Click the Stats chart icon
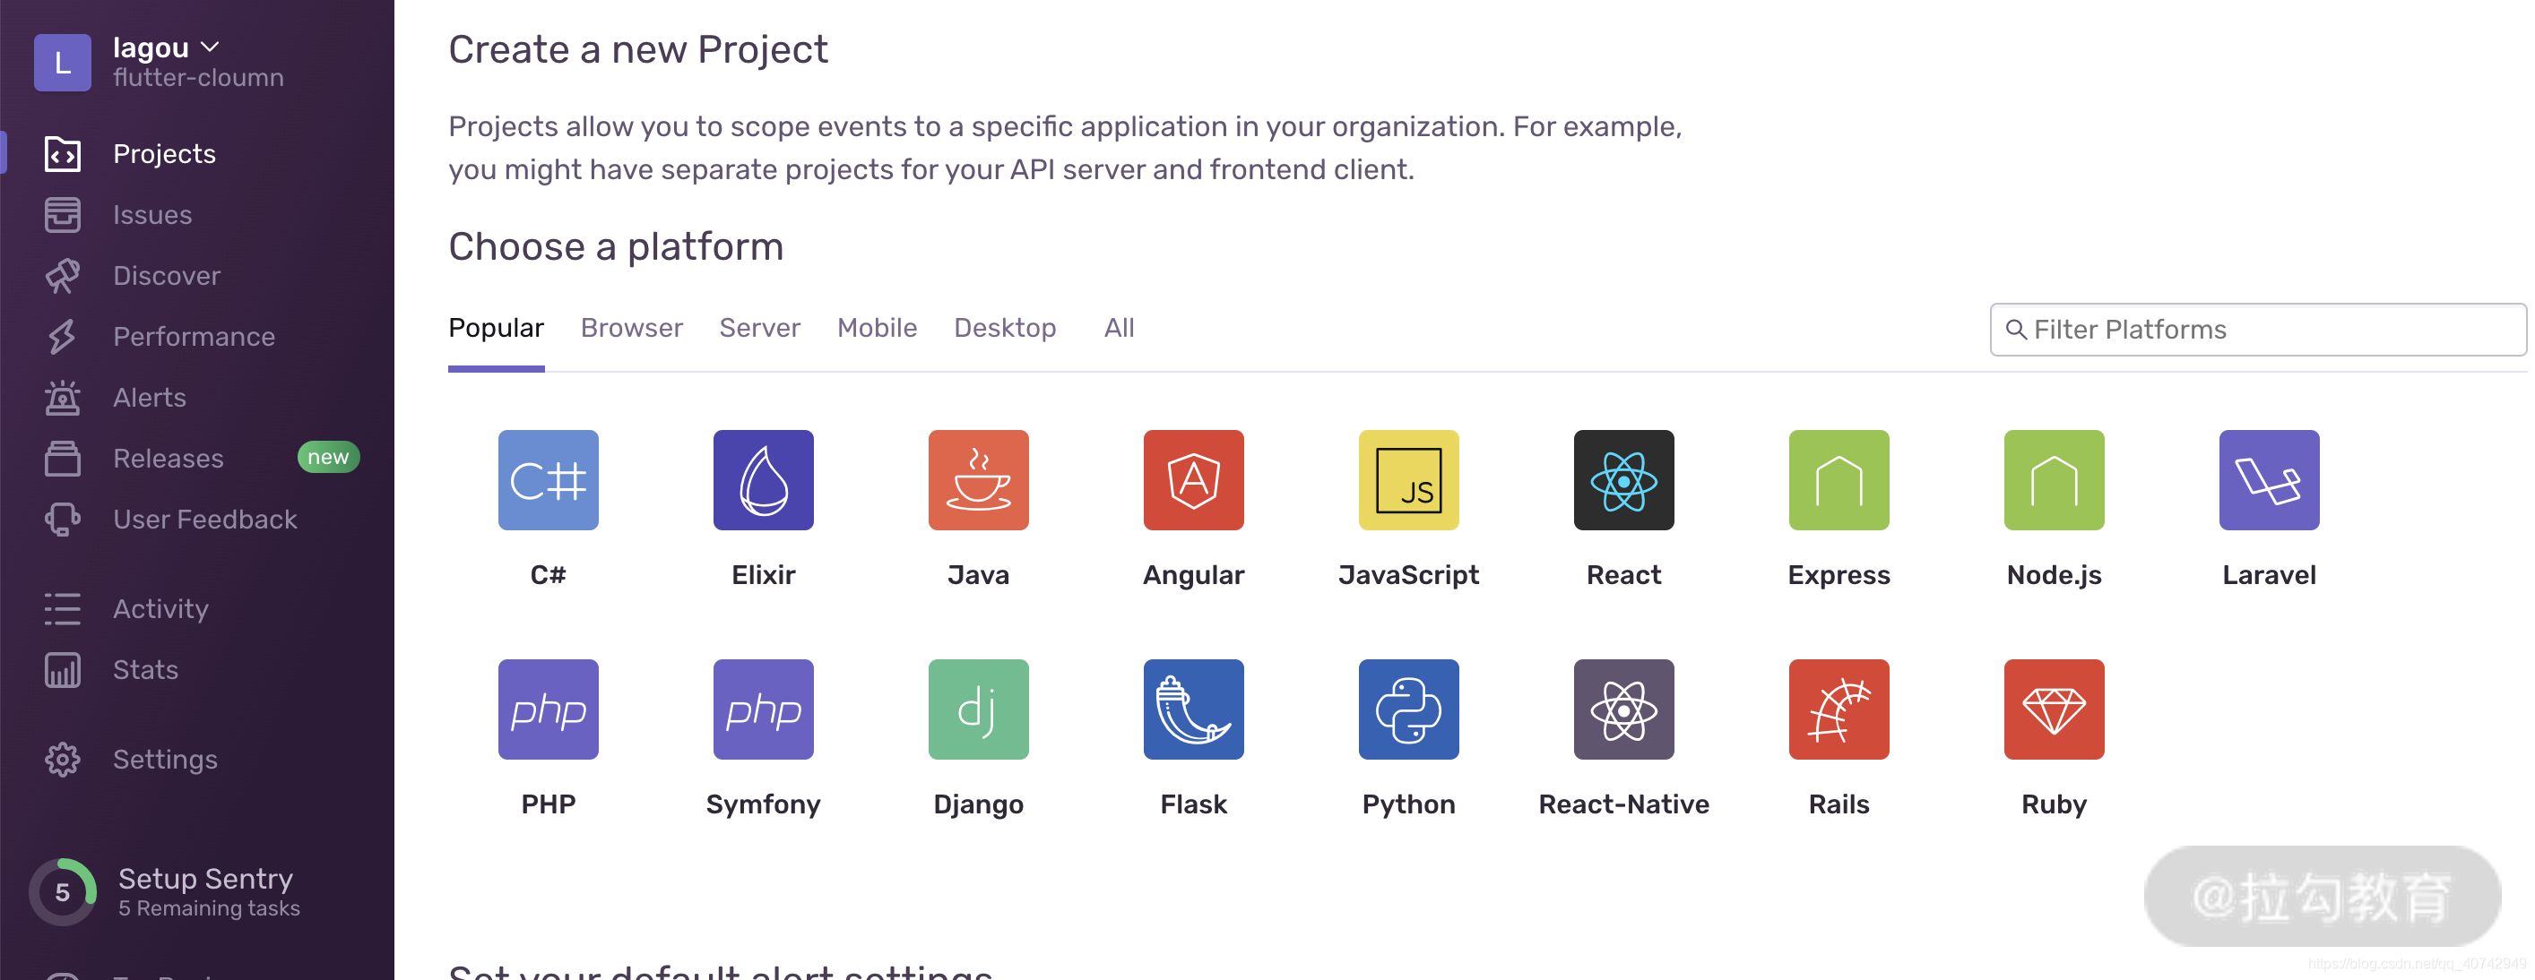2535x980 pixels. click(62, 669)
